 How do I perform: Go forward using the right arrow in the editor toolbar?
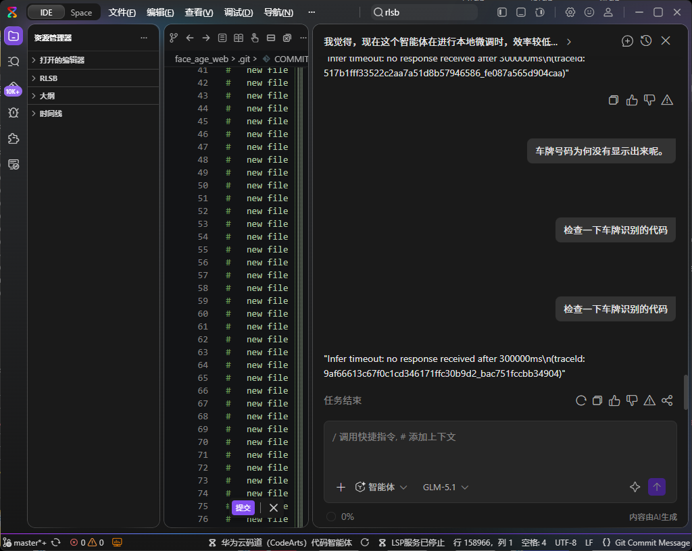point(206,38)
